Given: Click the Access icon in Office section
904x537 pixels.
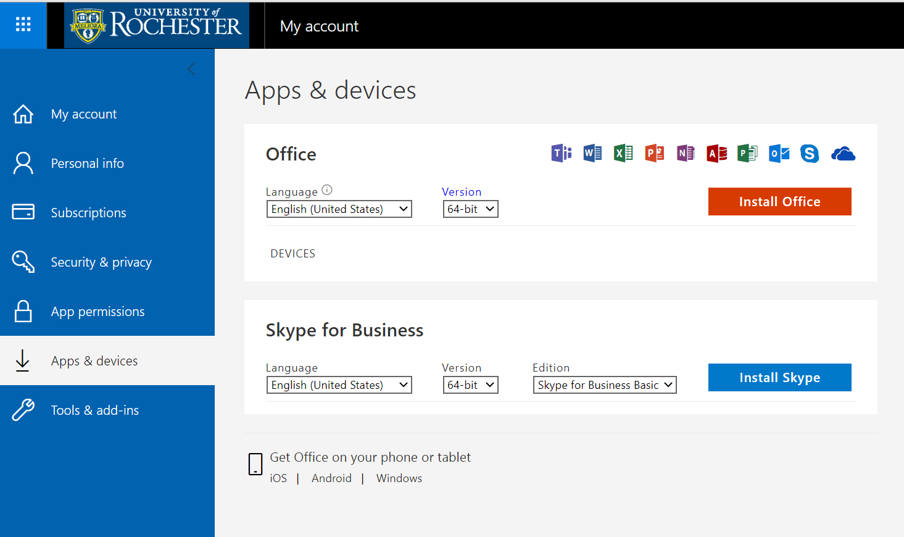Looking at the screenshot, I should pos(717,153).
